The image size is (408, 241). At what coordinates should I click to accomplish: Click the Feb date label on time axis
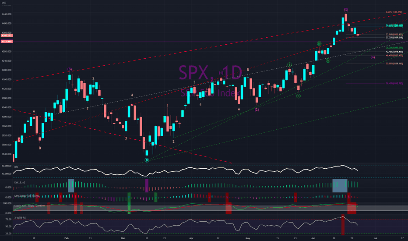click(67, 238)
